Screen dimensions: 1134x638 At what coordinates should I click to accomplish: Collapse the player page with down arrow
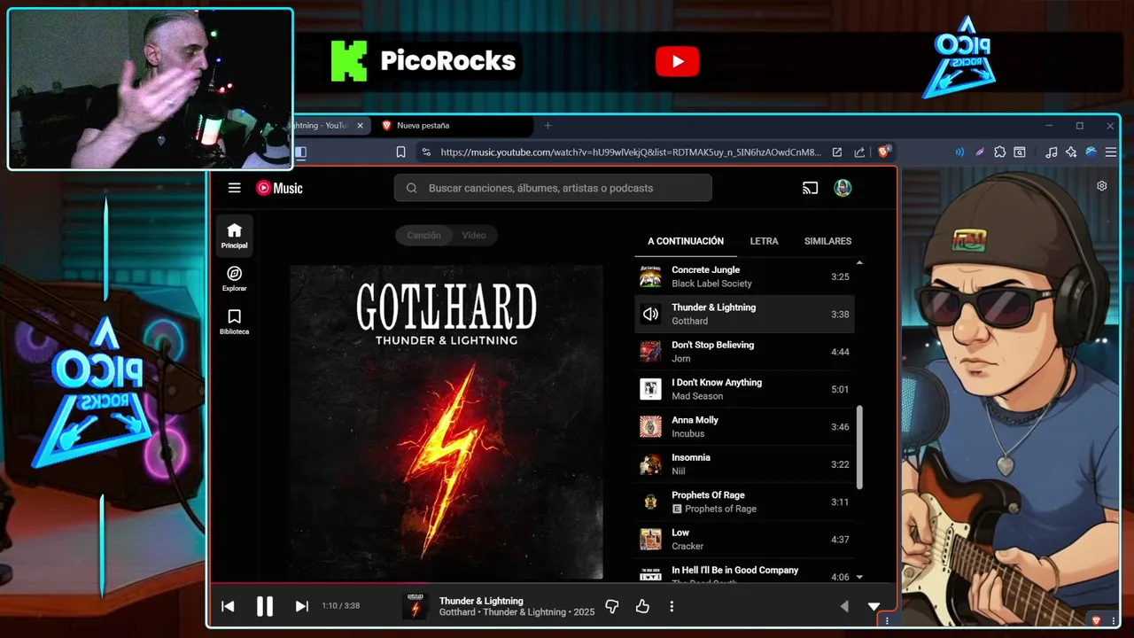click(x=874, y=606)
